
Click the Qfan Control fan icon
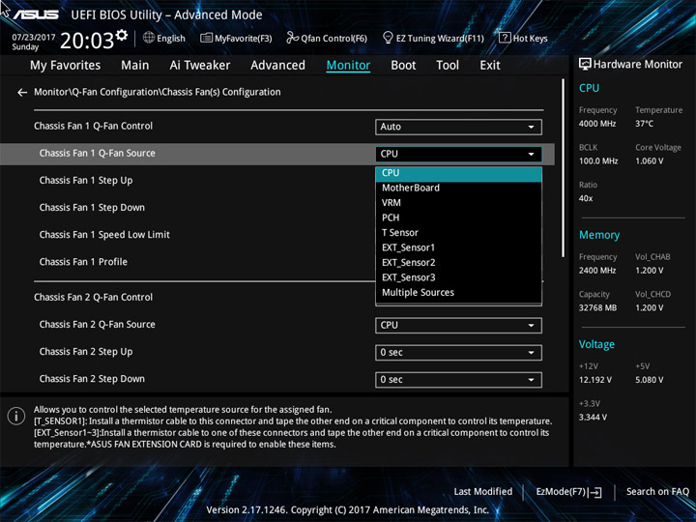point(292,38)
